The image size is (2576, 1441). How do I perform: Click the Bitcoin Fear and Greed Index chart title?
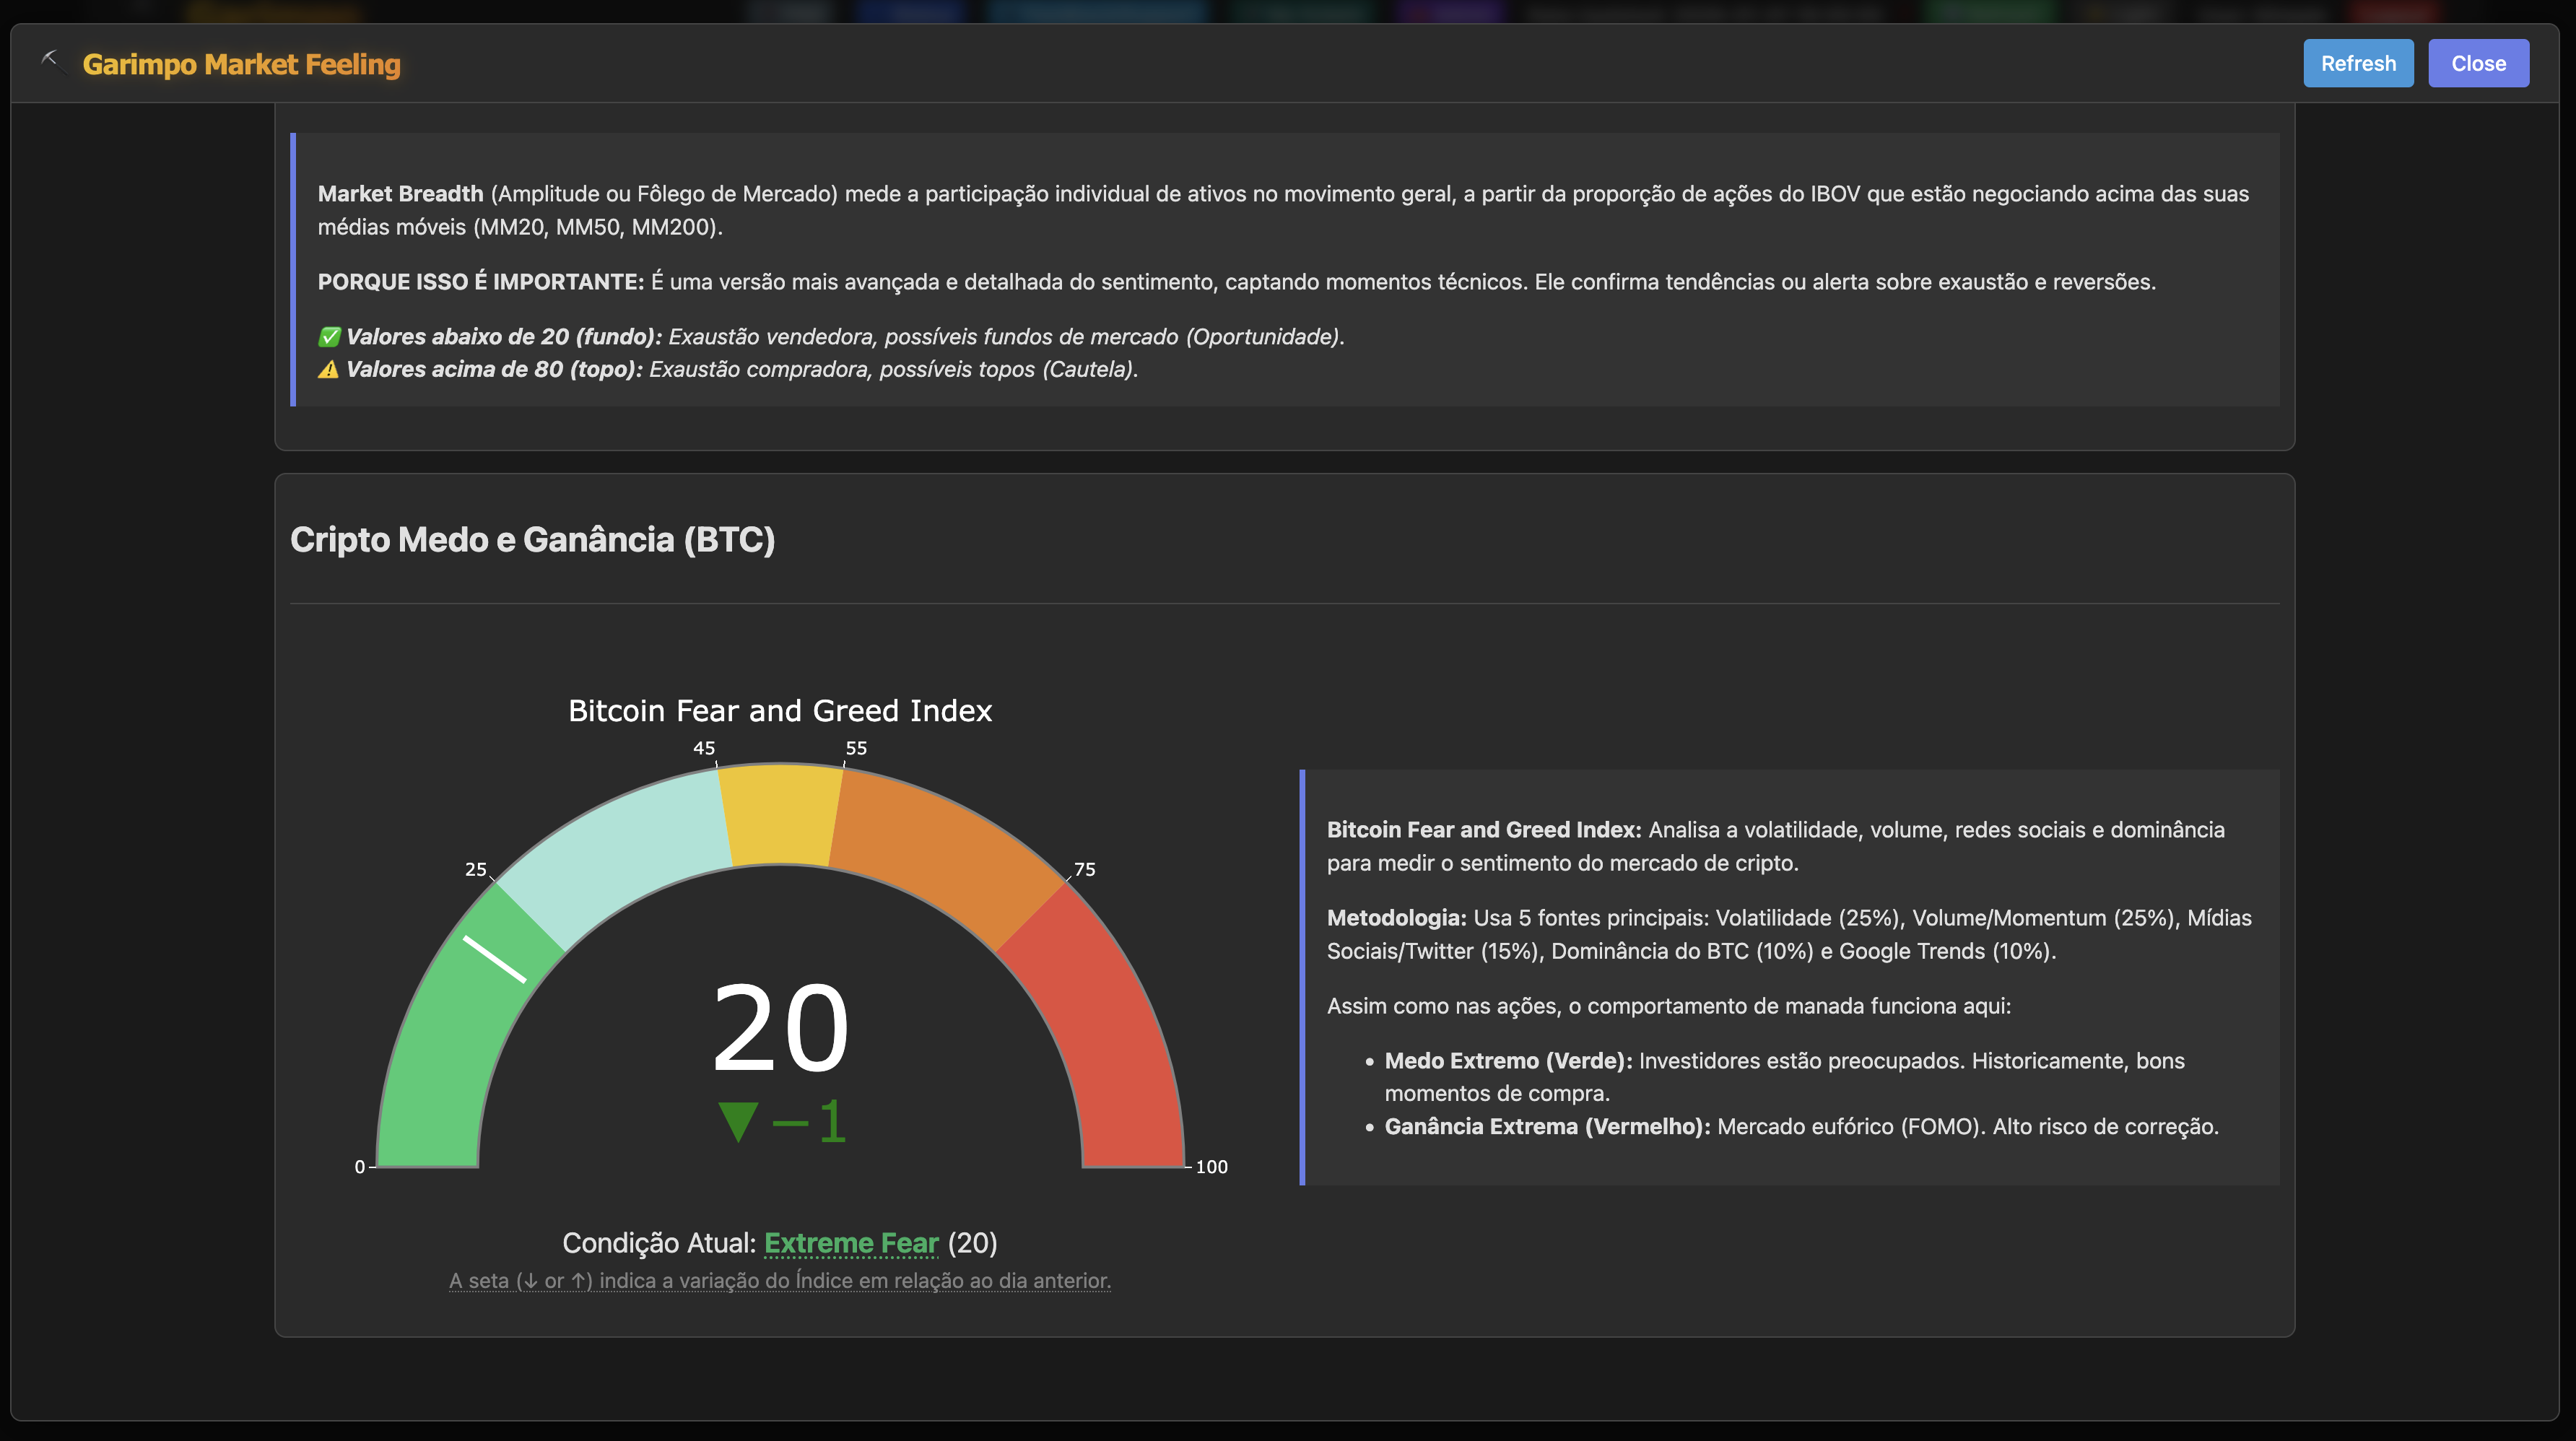click(x=780, y=711)
